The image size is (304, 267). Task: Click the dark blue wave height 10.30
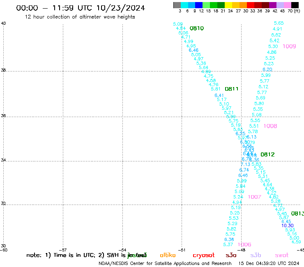coord(288,226)
